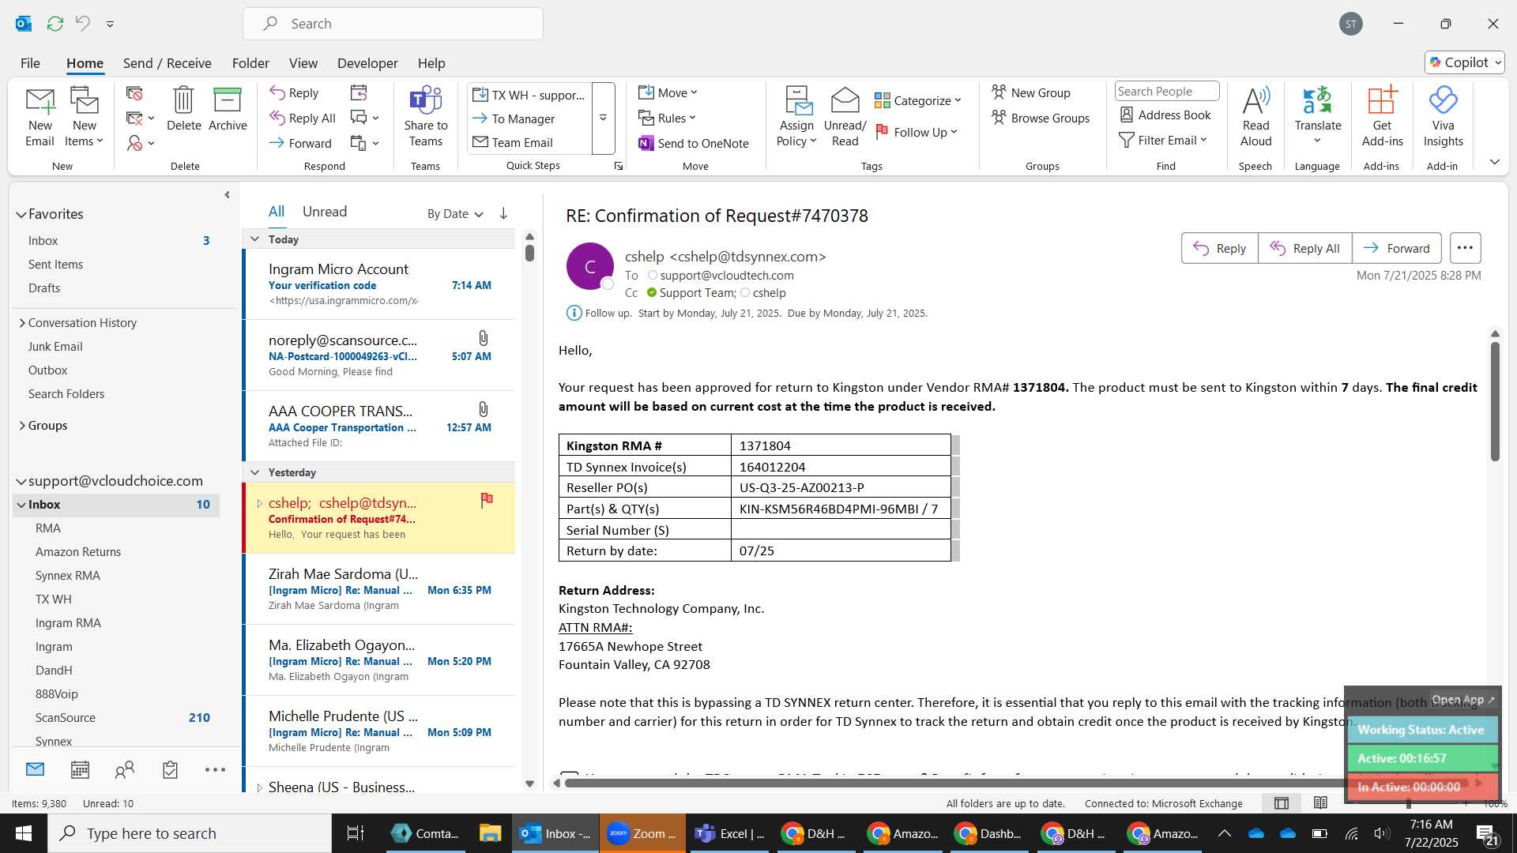This screenshot has height=853, width=1517.
Task: Expand Quick Steps gallery
Action: [x=603, y=118]
